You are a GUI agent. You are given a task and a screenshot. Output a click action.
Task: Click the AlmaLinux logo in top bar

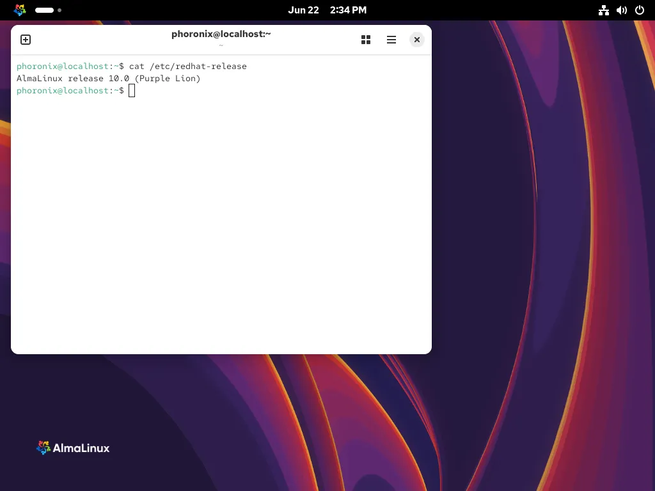click(20, 10)
